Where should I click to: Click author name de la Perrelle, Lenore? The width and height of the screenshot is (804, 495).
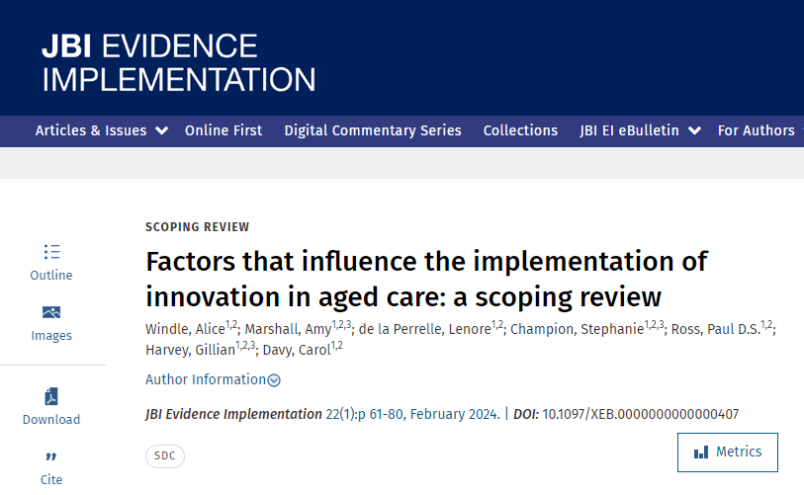click(x=424, y=329)
